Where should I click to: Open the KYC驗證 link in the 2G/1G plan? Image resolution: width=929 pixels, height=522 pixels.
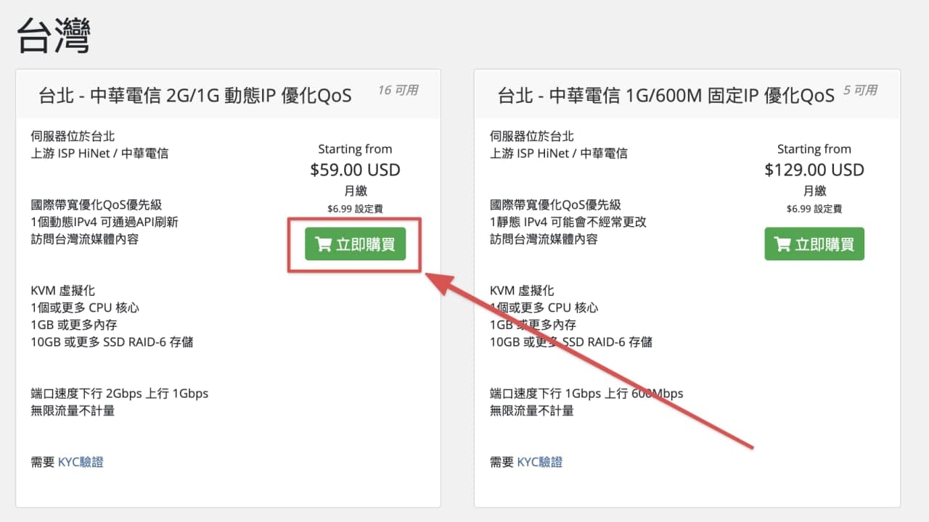81,462
